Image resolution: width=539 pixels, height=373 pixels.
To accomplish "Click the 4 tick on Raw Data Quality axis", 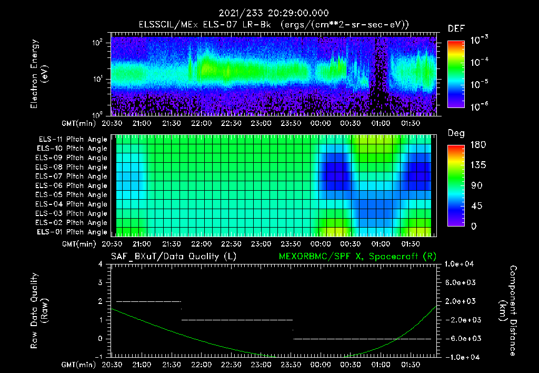I will pos(101,264).
